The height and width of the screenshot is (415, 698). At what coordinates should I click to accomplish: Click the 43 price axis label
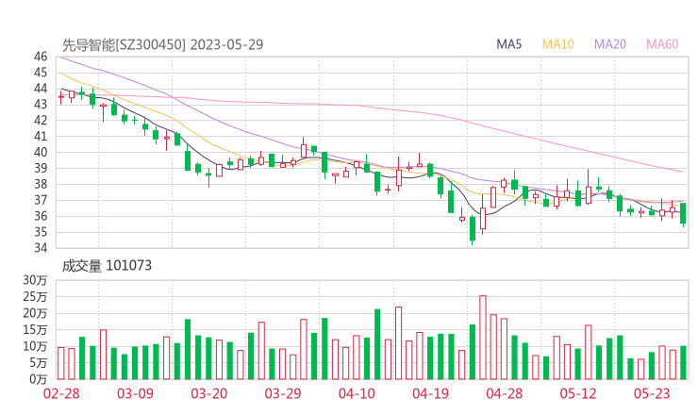(41, 104)
